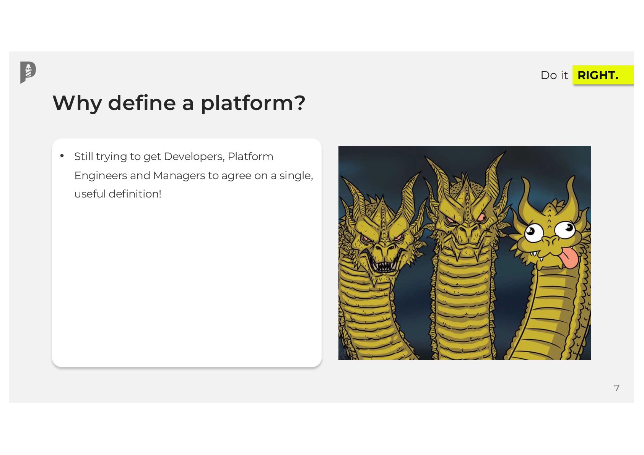Click the 'Why define a platform?' heading
The height and width of the screenshot is (455, 644).
[179, 103]
